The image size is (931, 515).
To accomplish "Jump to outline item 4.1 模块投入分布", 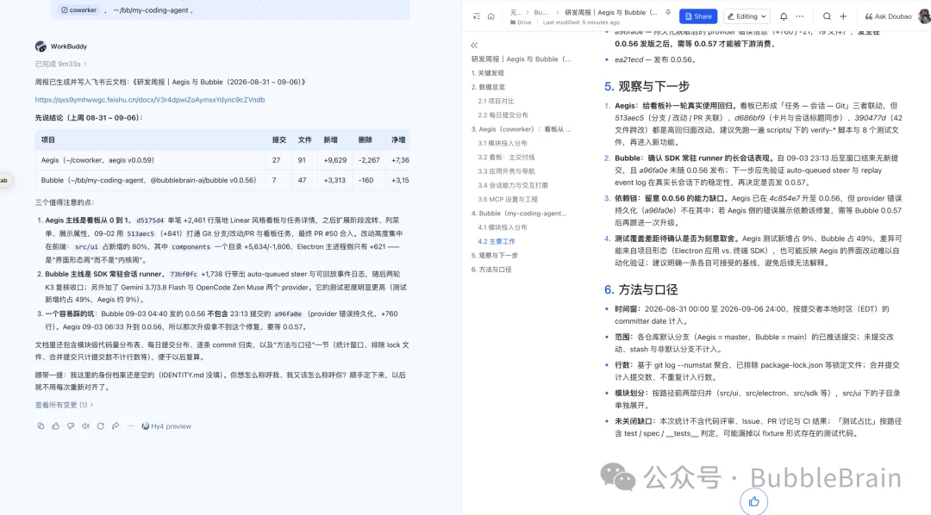I will point(503,227).
